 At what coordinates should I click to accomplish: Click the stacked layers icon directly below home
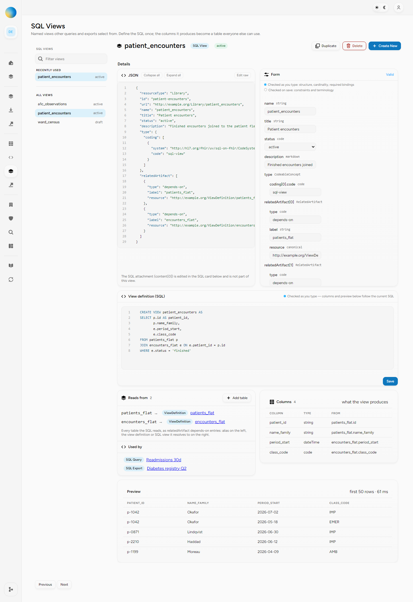click(x=11, y=77)
